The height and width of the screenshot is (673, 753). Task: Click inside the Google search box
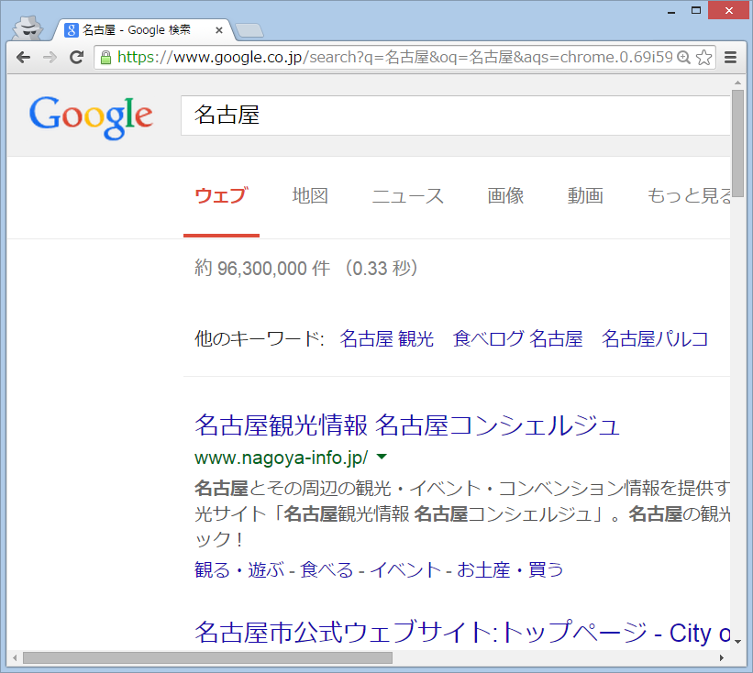coord(454,116)
